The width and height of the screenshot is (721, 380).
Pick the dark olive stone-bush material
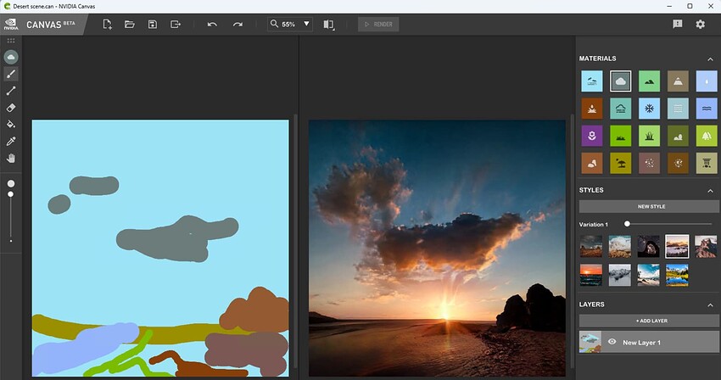point(678,136)
